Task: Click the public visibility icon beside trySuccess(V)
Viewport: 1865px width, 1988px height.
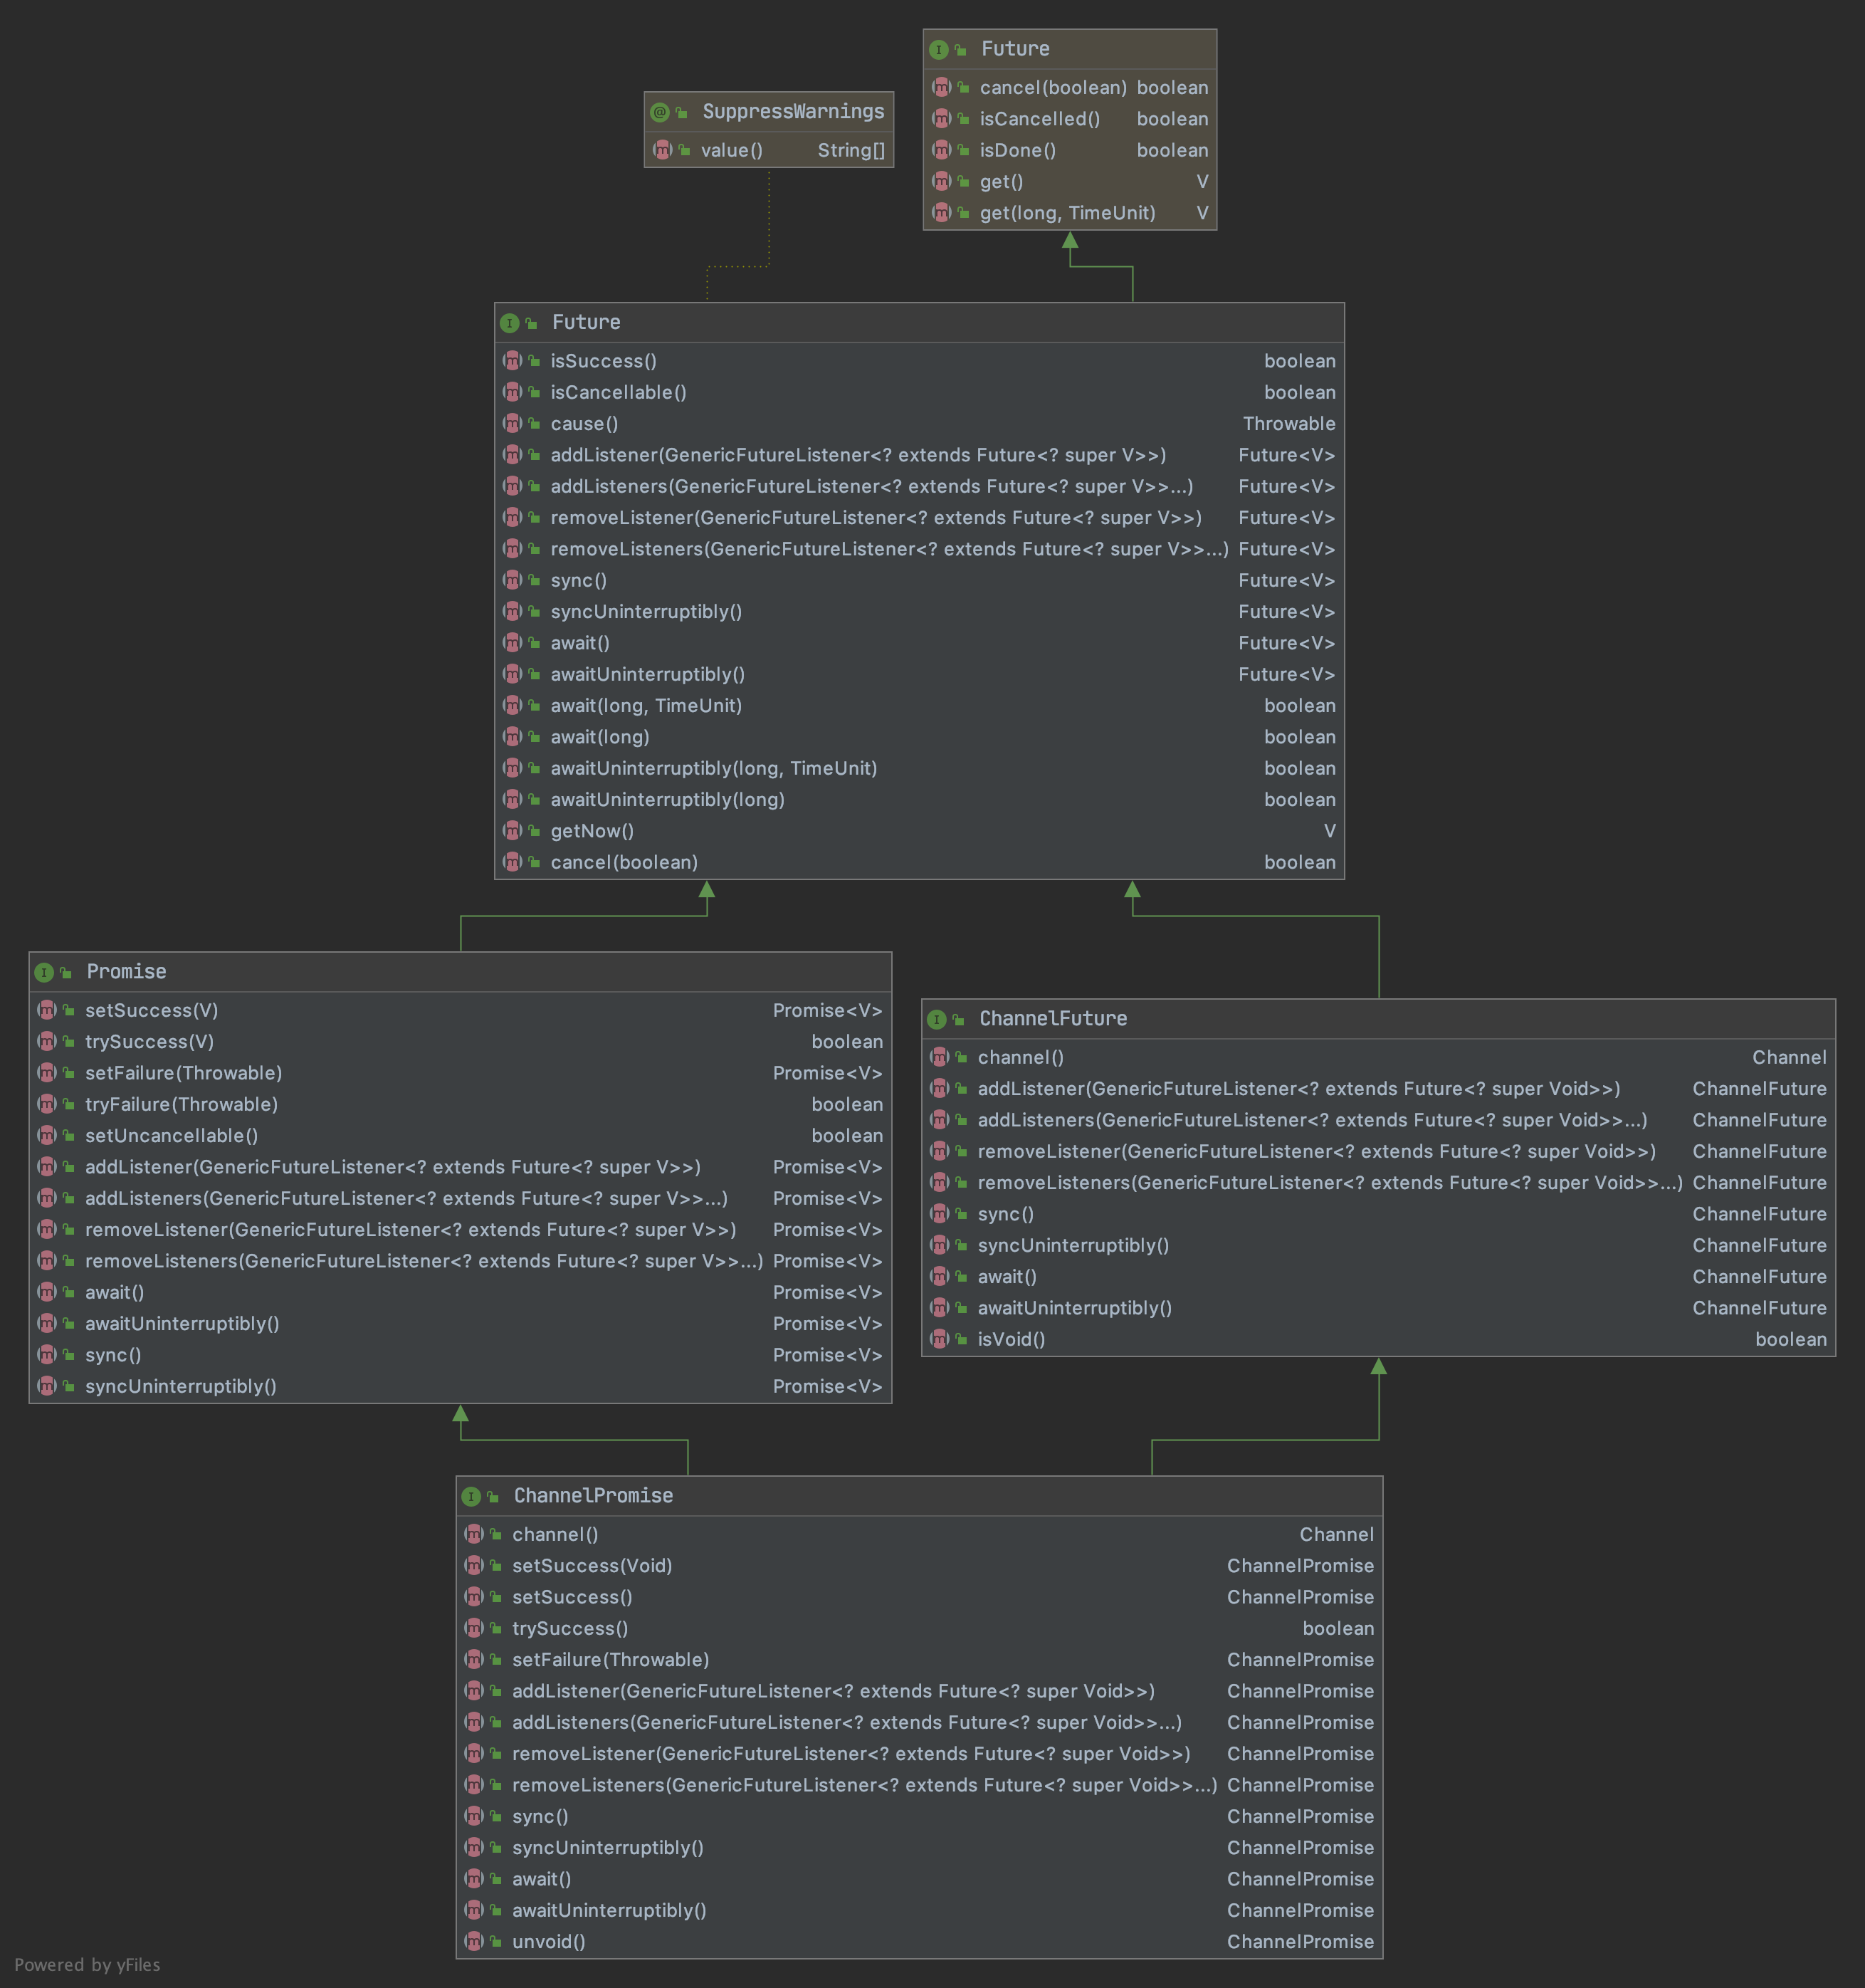Action: click(69, 1042)
